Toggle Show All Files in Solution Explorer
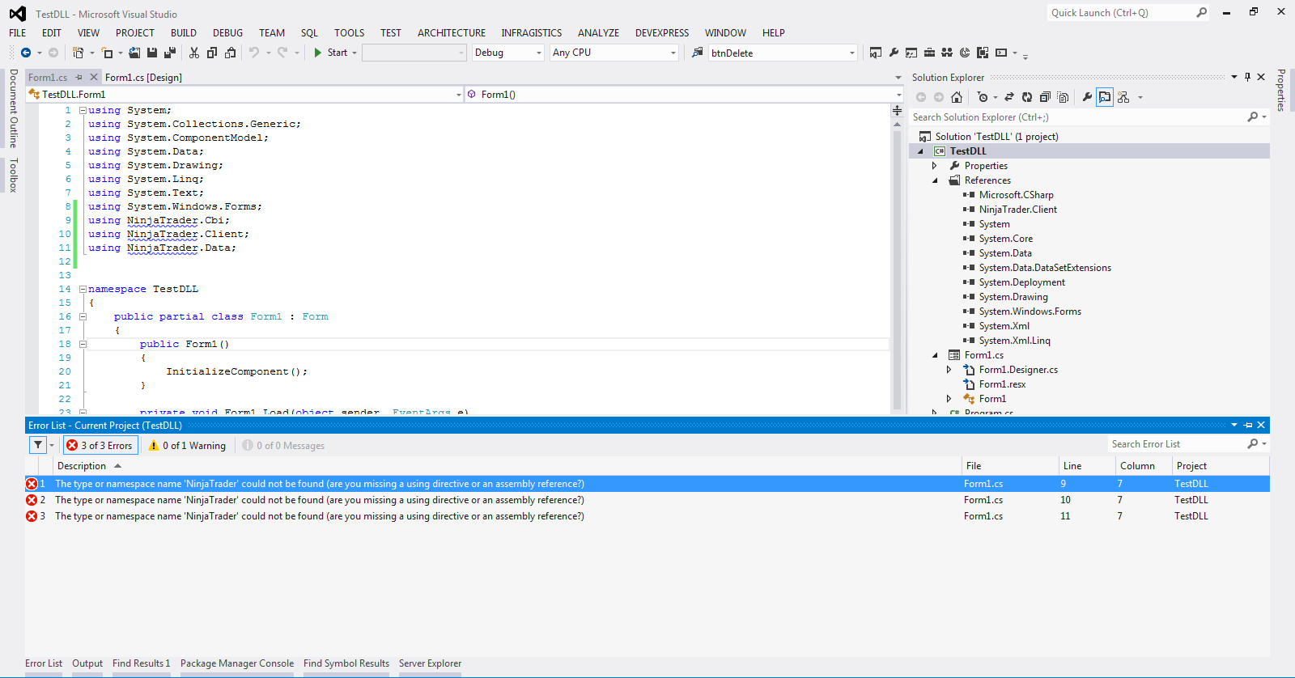The image size is (1295, 678). [1063, 97]
